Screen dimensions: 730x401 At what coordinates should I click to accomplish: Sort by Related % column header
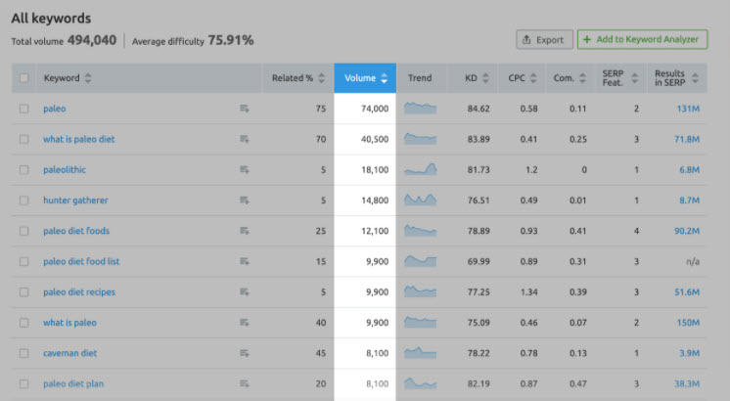tap(298, 78)
